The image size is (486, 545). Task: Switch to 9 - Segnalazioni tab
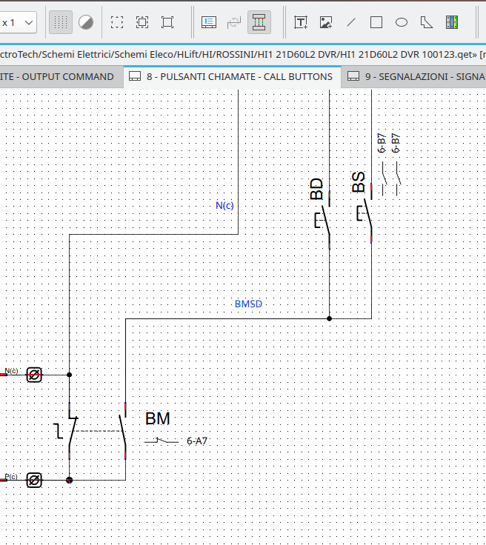coord(415,76)
